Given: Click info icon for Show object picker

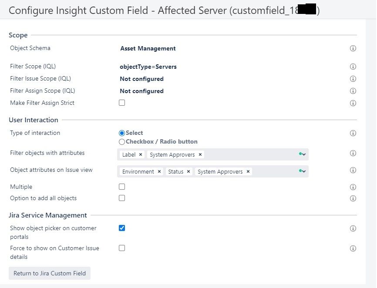Looking at the screenshot, I should pyautogui.click(x=353, y=229).
